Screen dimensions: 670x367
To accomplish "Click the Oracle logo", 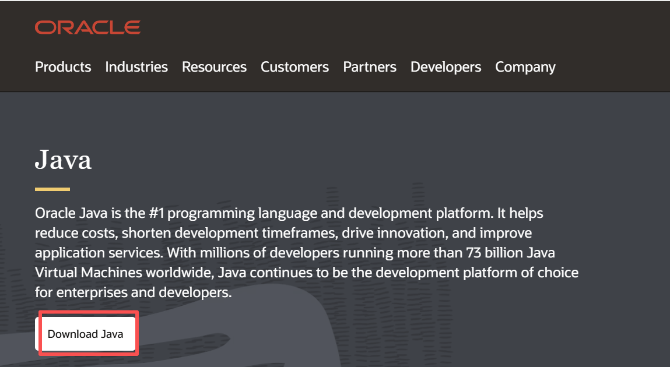I will [x=87, y=27].
